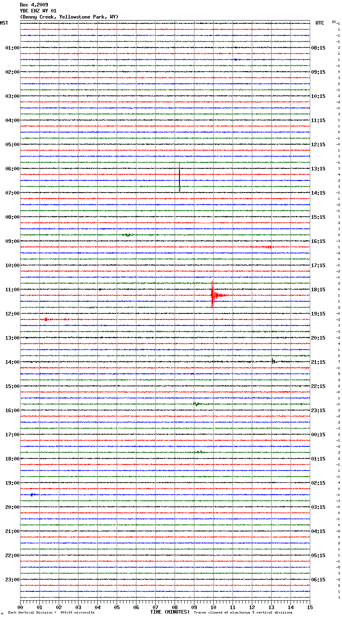Select the '21:00' MST time label
Screen dimensions: 342x618
click(12, 531)
